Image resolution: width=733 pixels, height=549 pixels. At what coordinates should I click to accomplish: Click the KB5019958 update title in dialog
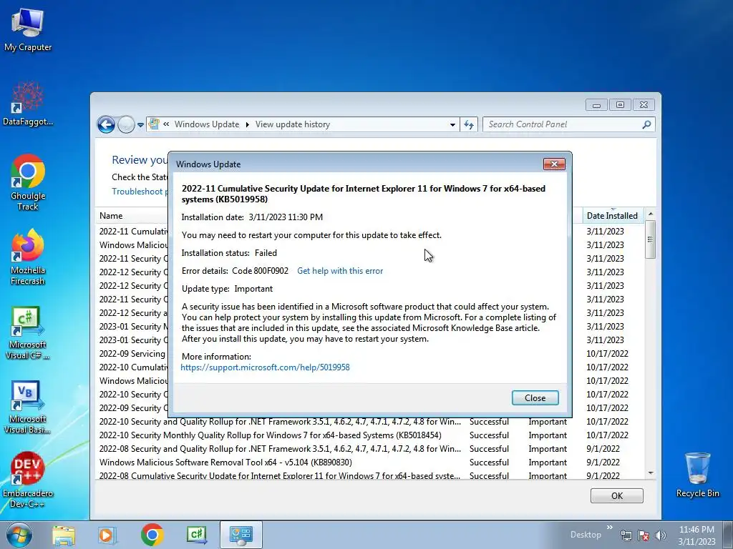coord(363,194)
